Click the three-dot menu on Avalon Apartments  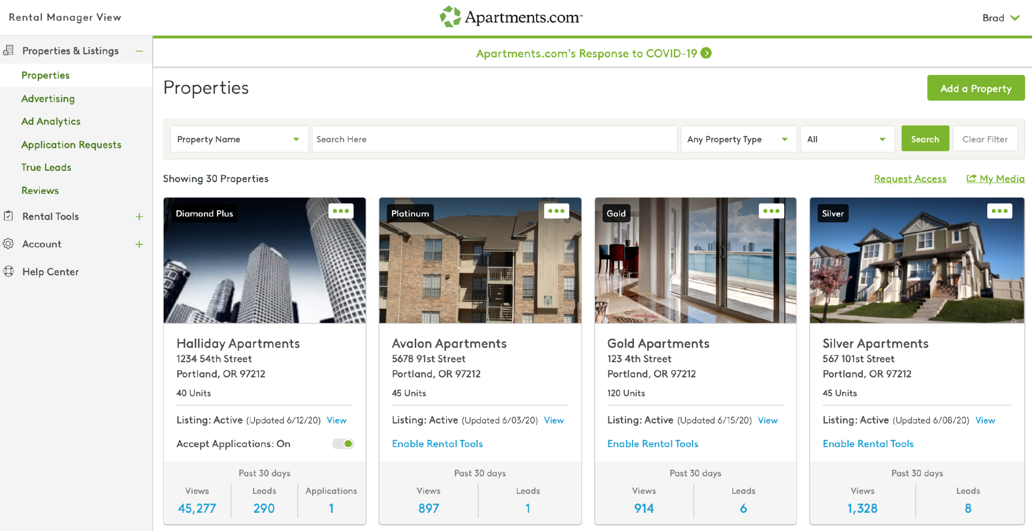point(555,212)
